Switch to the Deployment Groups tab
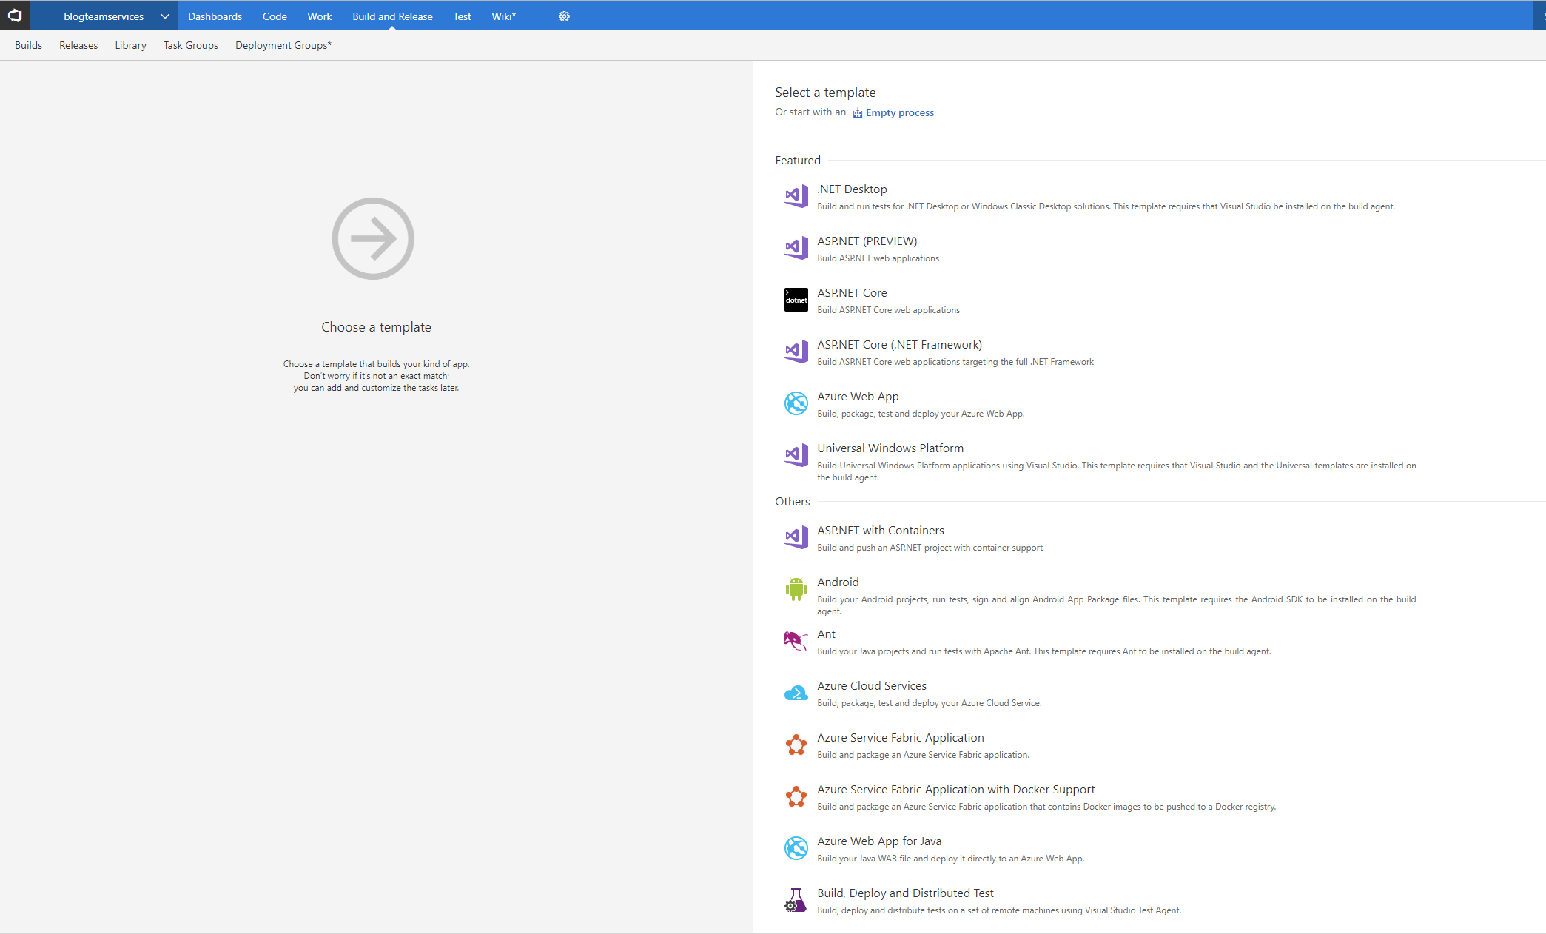1546x934 pixels. coord(283,45)
